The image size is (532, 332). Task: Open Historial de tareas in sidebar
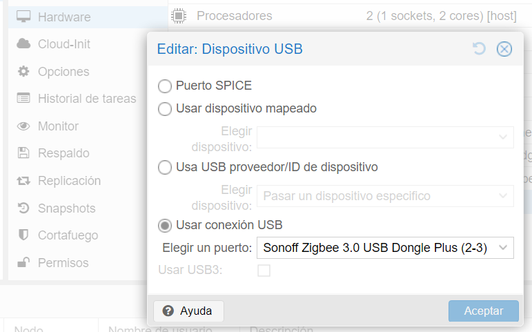point(87,99)
